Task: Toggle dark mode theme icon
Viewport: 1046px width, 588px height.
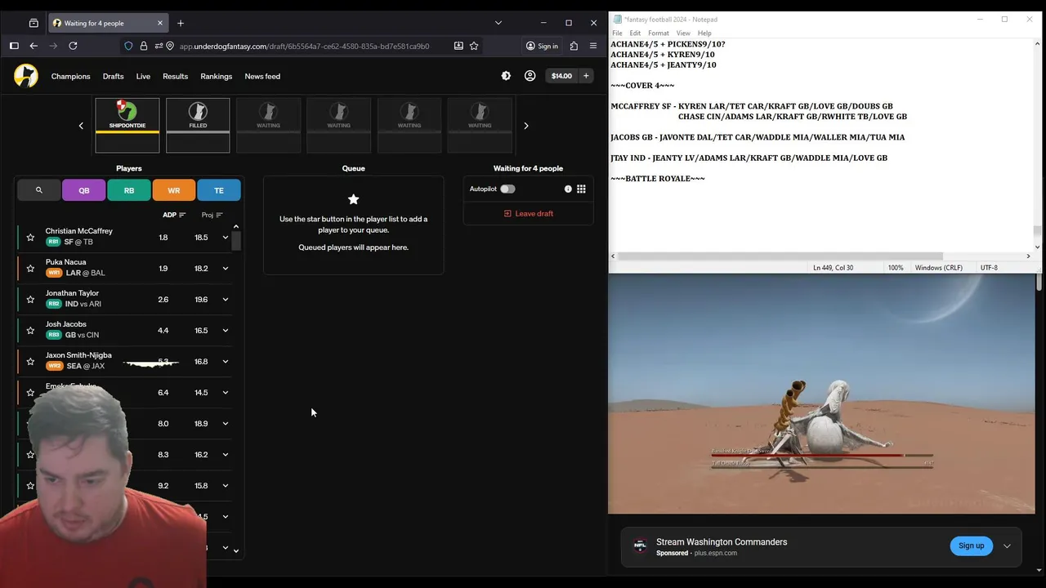Action: (x=506, y=76)
